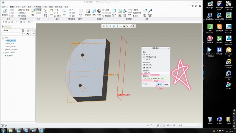Click the 轴 datum axis tool
This screenshot has width=236, height=133.
point(56,10)
